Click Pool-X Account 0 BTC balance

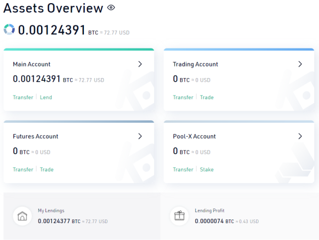tap(181, 151)
